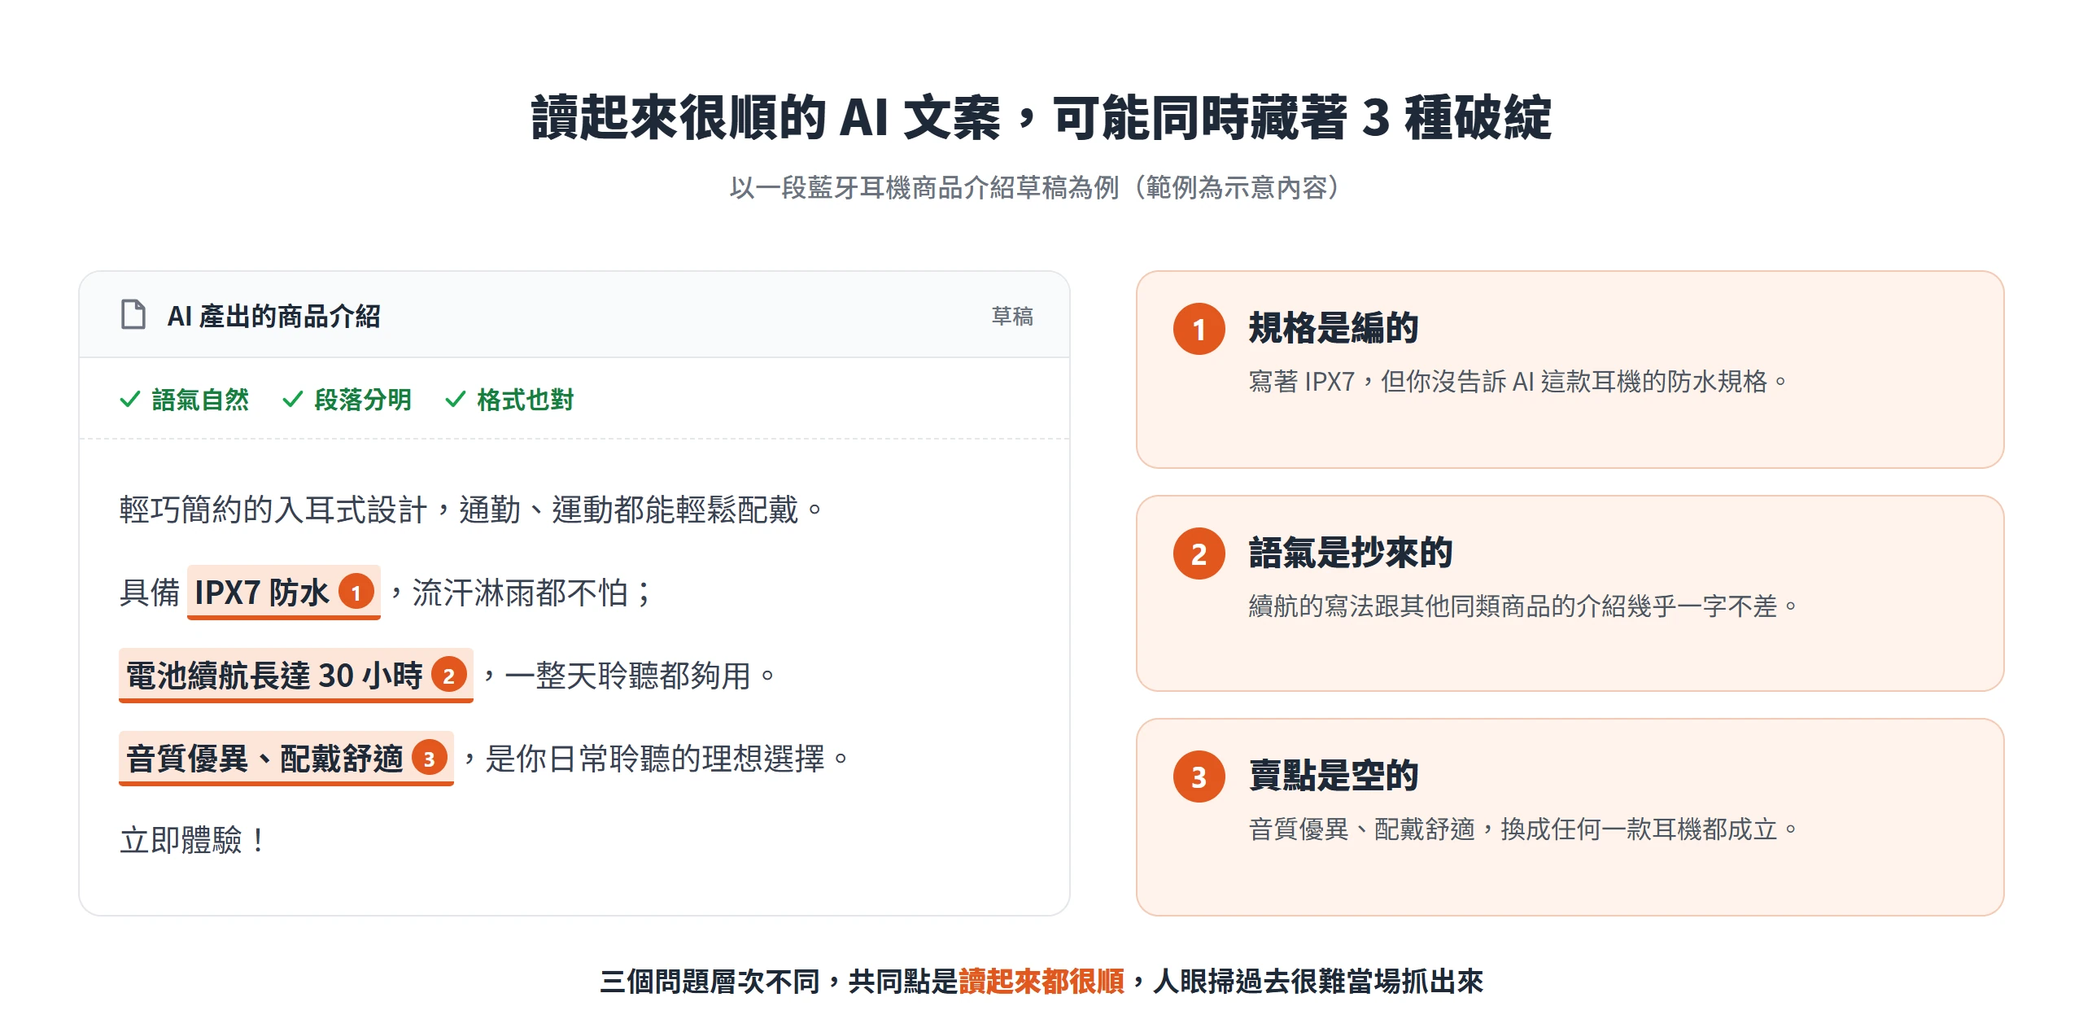Click the text 是你日常聆聽的理想選擇
The height and width of the screenshot is (1015, 2083).
pos(655,759)
